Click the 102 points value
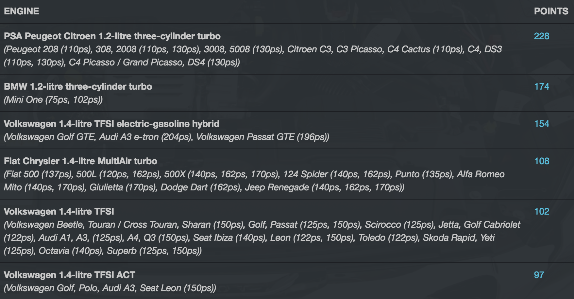Viewport: 574px width, 299px height. click(541, 211)
